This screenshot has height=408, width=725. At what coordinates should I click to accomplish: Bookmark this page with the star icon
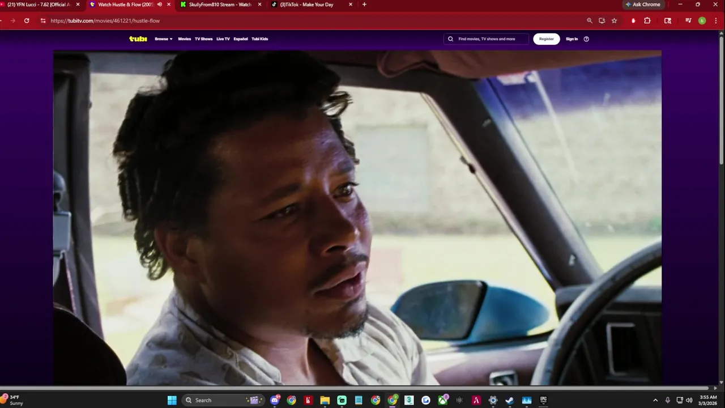[615, 20]
